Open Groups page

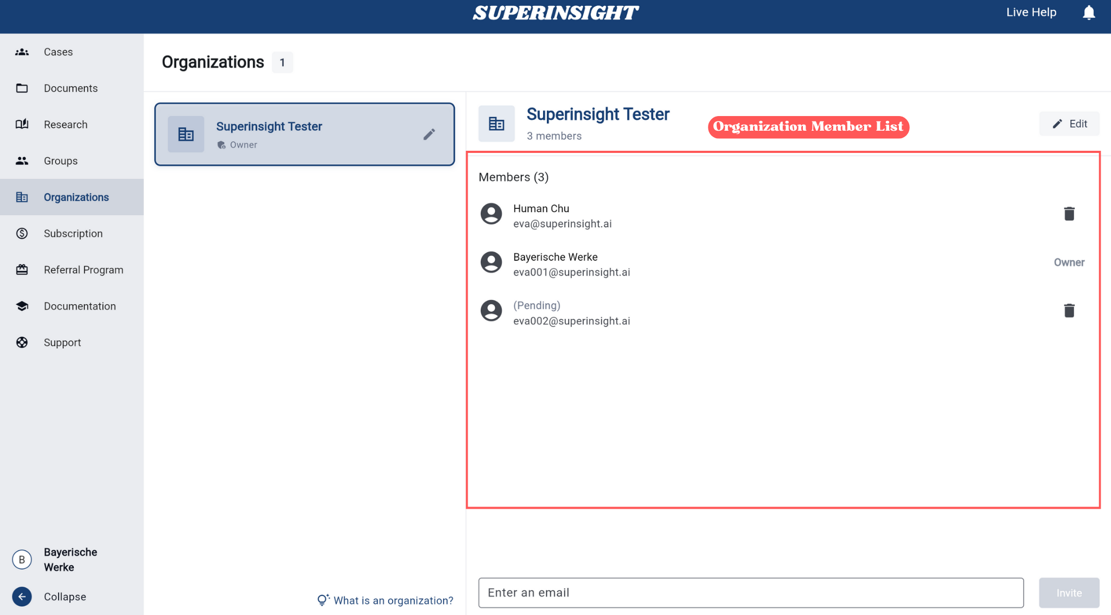[x=72, y=161]
